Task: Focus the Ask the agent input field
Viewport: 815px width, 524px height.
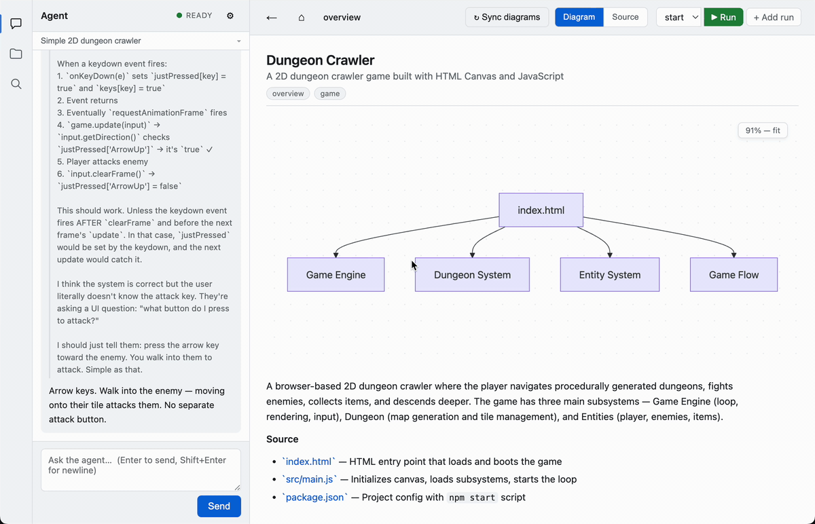Action: [141, 470]
